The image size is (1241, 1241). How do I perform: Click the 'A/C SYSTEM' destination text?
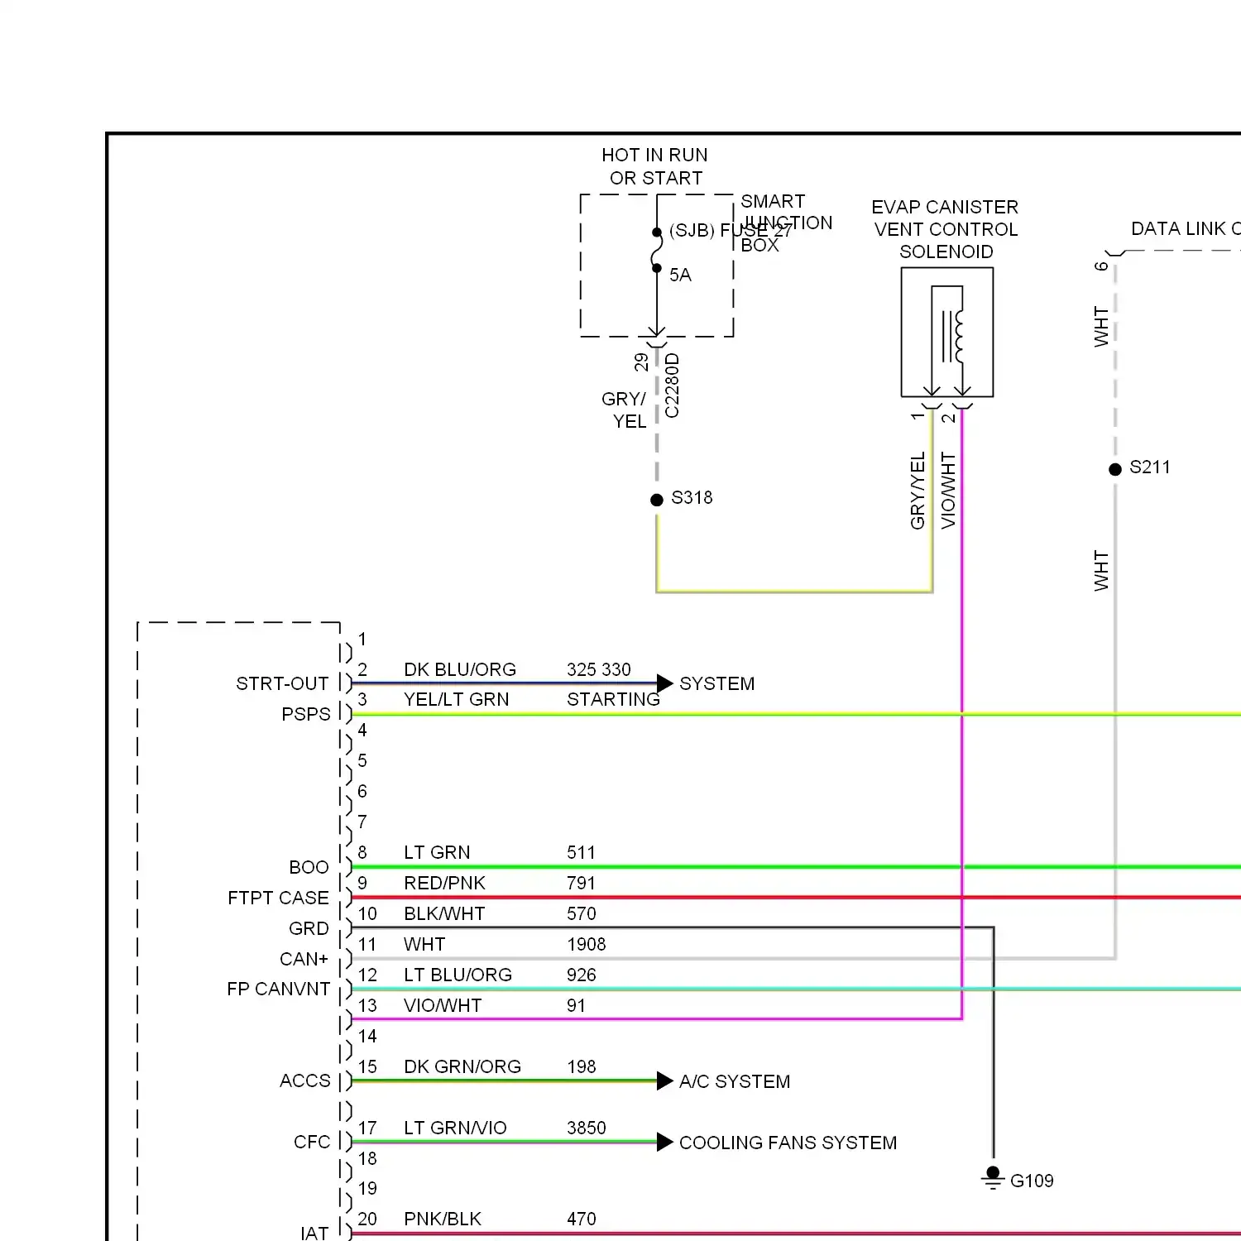click(735, 1081)
